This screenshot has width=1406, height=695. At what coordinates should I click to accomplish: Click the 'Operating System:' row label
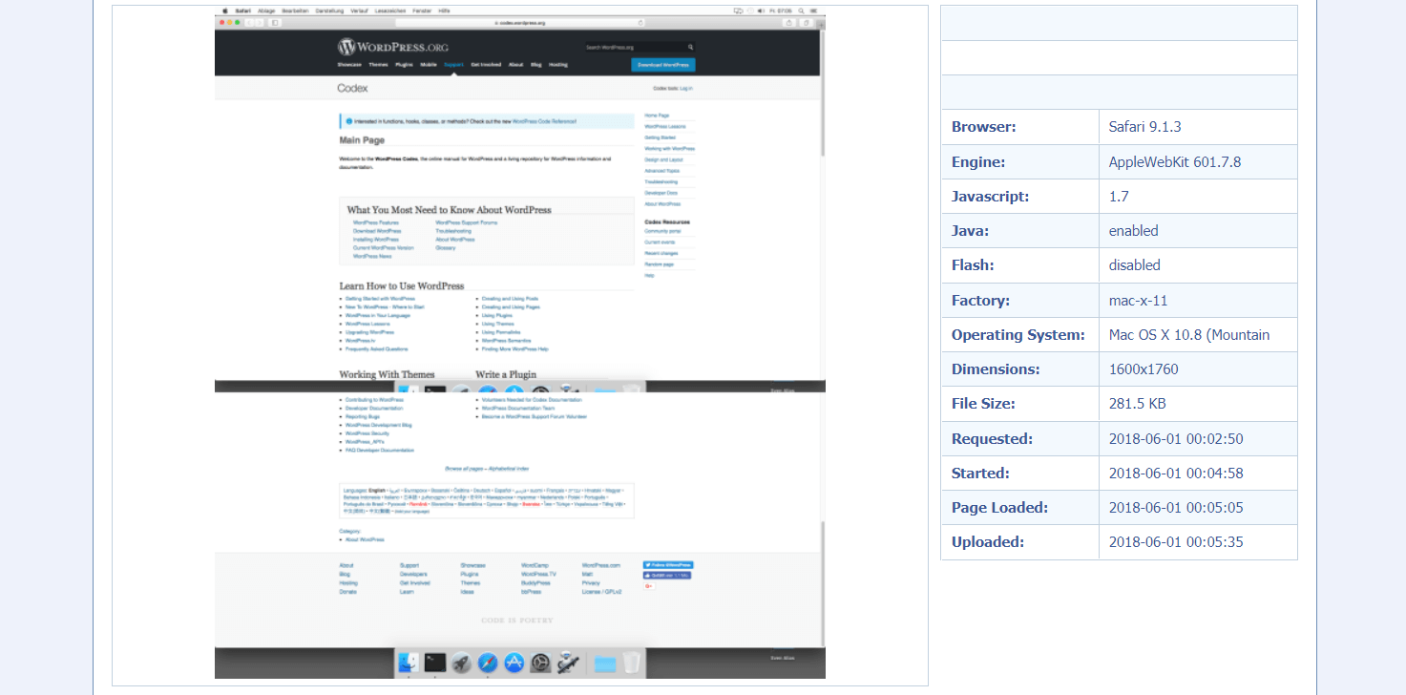point(1018,334)
